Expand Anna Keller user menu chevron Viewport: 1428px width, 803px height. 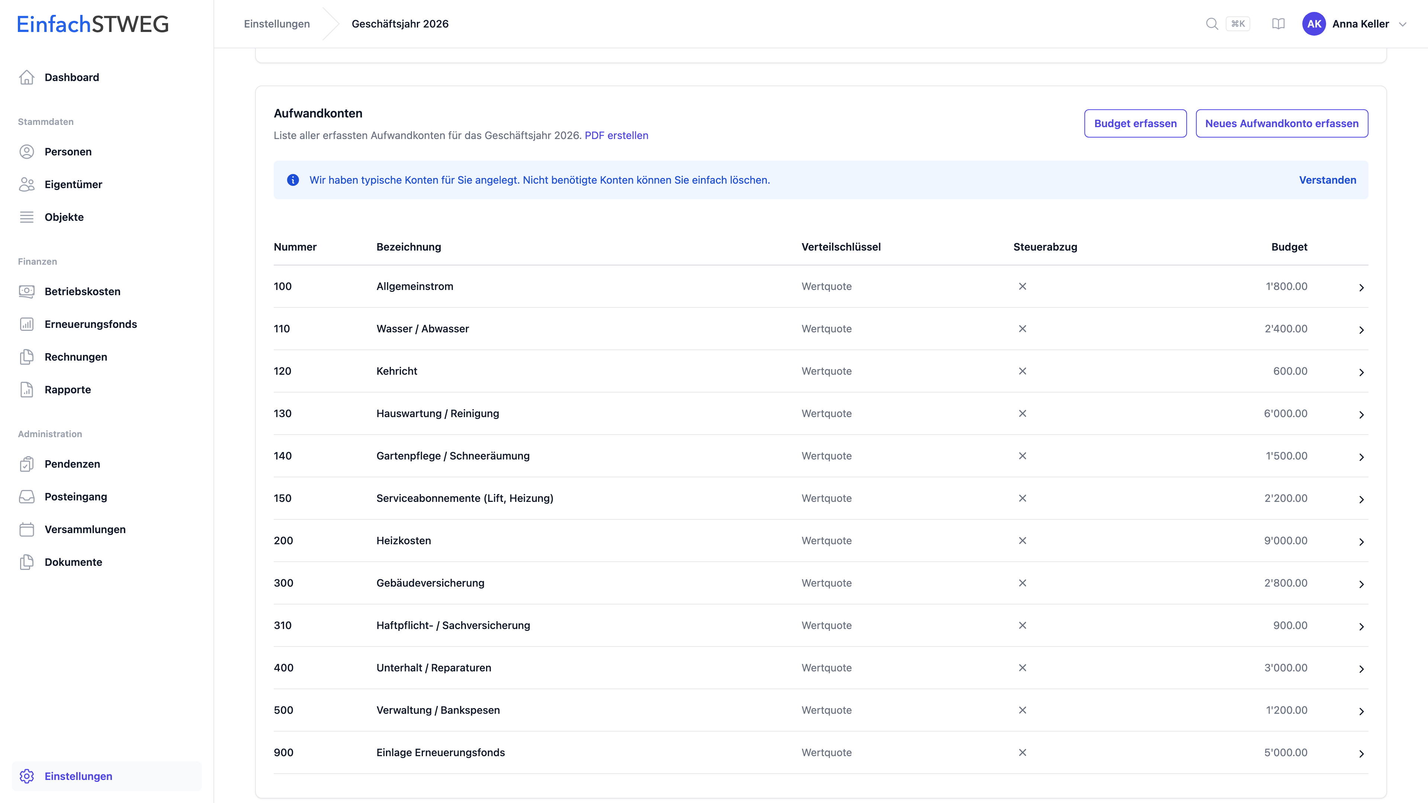(x=1402, y=25)
